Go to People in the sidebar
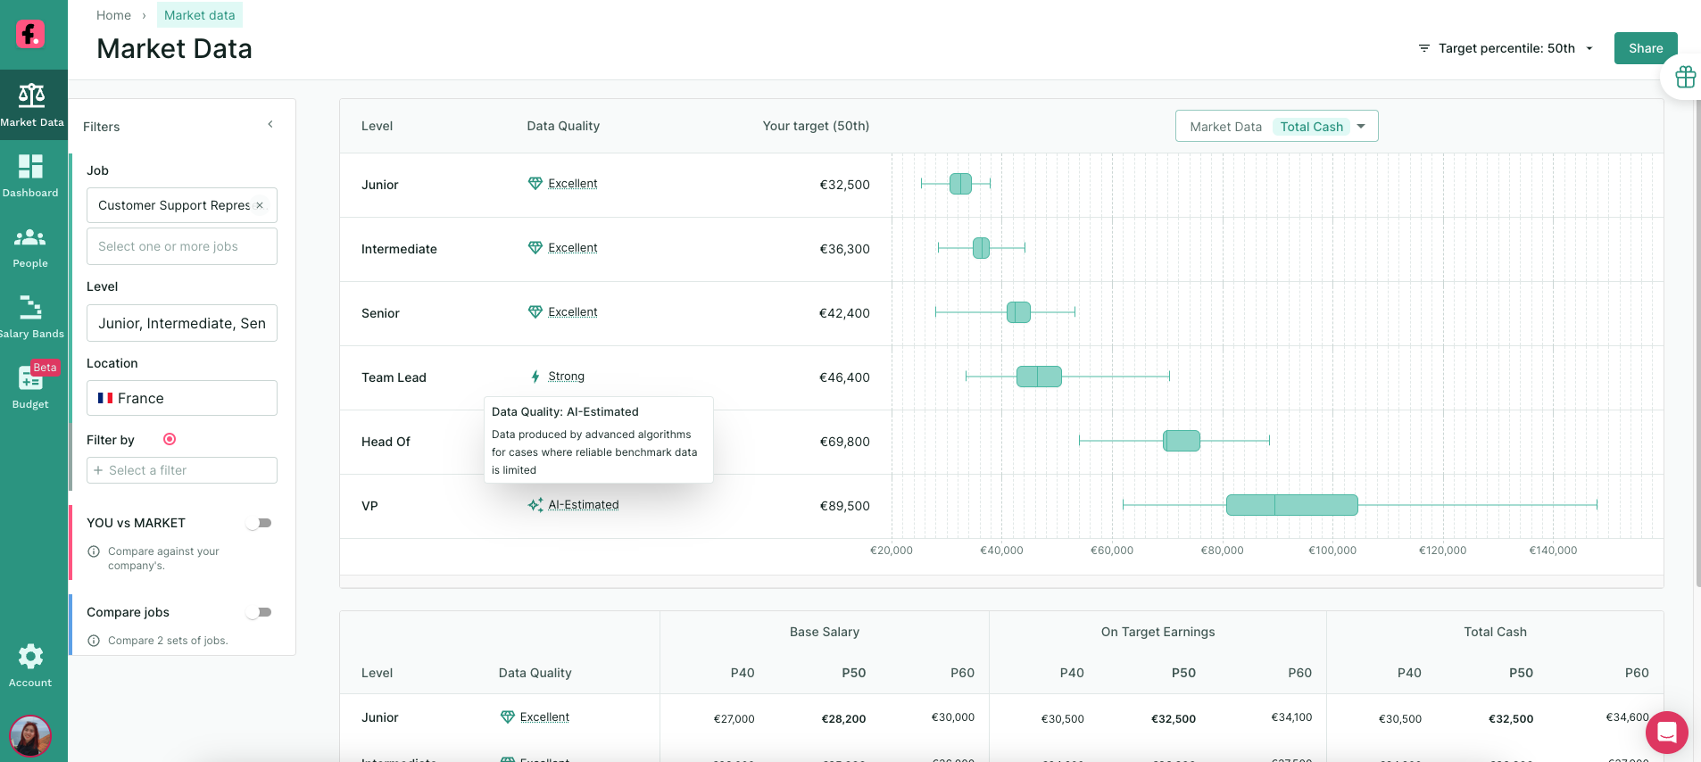This screenshot has width=1701, height=762. point(30,246)
